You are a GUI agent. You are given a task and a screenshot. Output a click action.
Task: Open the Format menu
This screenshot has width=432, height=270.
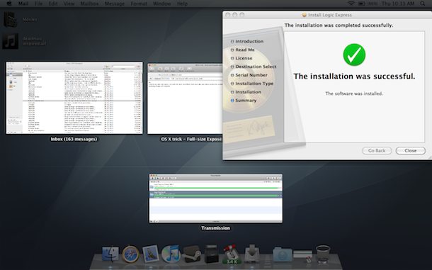coord(139,4)
